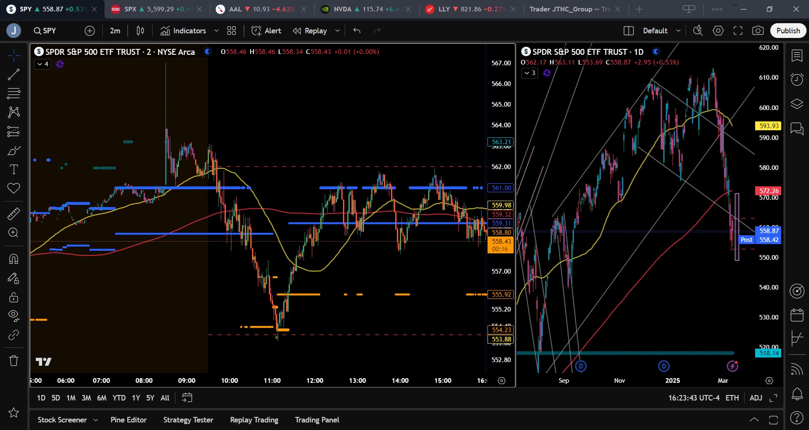Open the Indicators dialog

183,31
